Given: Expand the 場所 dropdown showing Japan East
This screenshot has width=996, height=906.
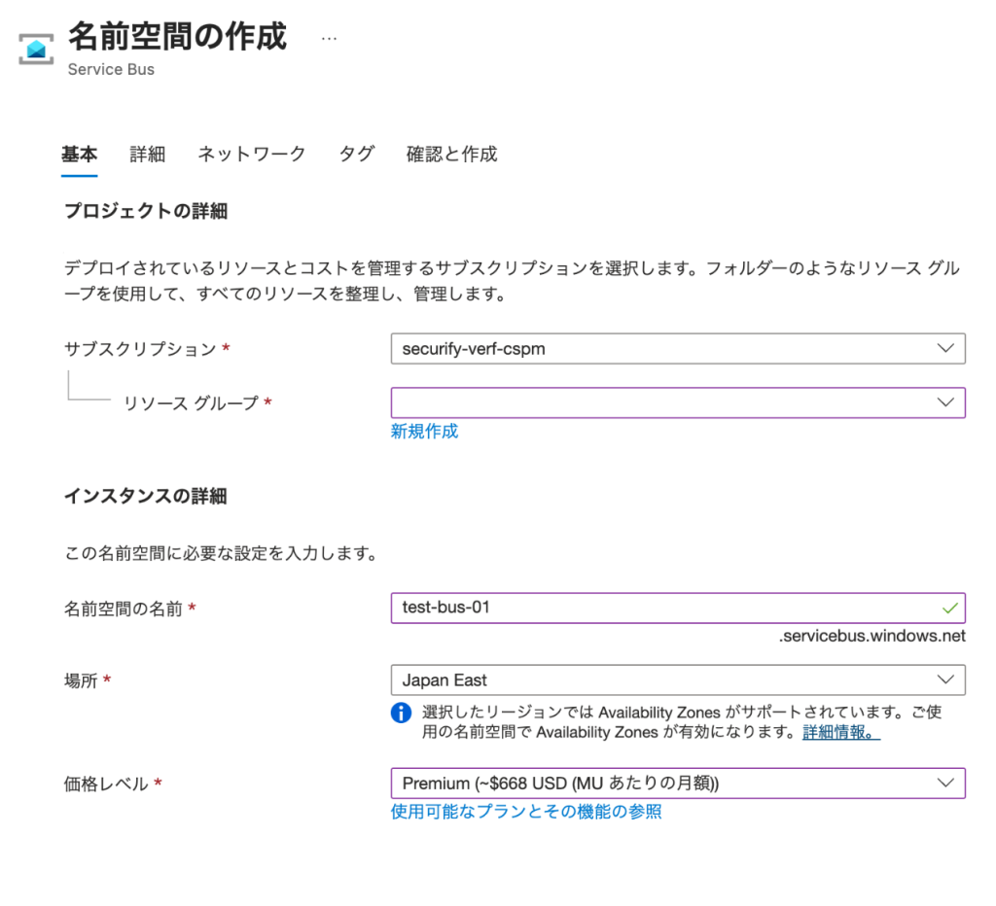Looking at the screenshot, I should (677, 680).
